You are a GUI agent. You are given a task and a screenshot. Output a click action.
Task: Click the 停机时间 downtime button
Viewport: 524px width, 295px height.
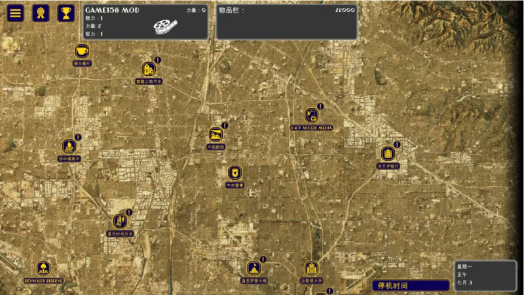[411, 286]
